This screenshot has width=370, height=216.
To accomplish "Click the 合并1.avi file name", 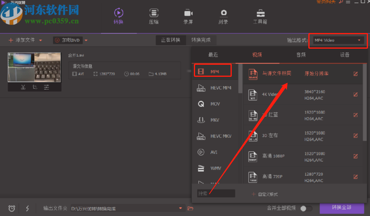I will click(x=76, y=55).
